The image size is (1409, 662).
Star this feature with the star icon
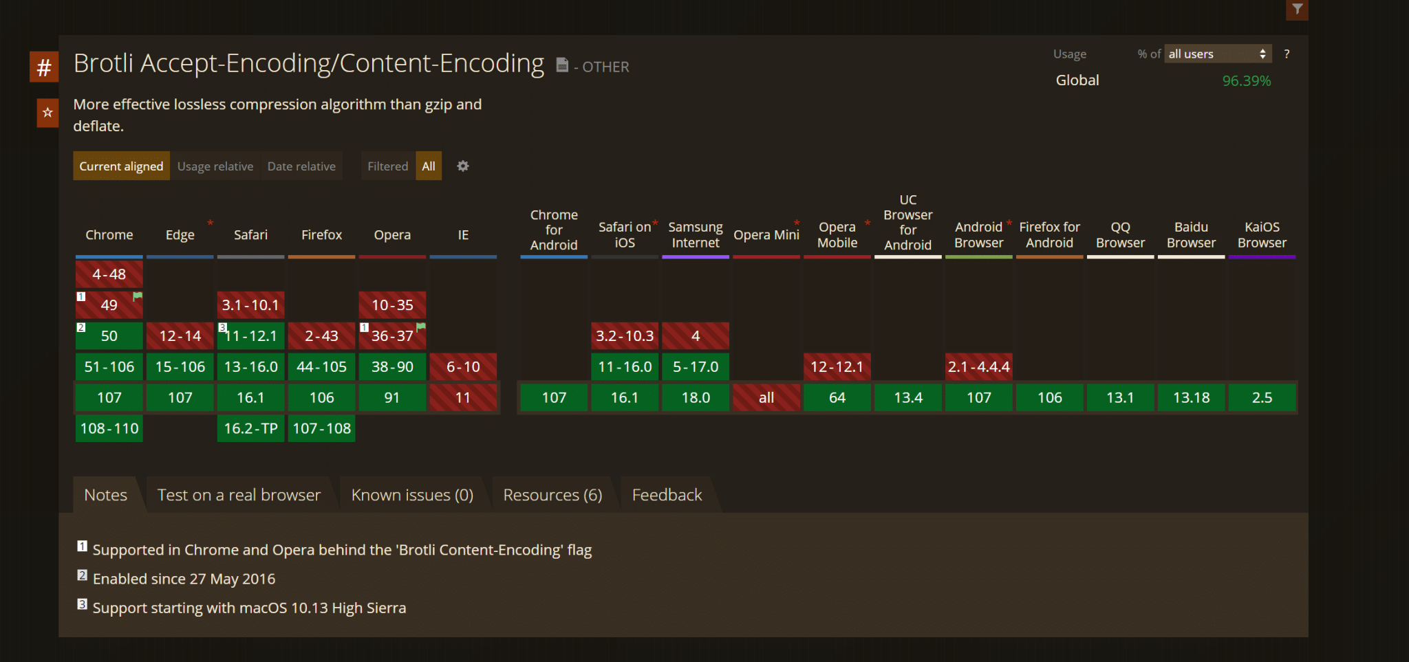tap(47, 113)
